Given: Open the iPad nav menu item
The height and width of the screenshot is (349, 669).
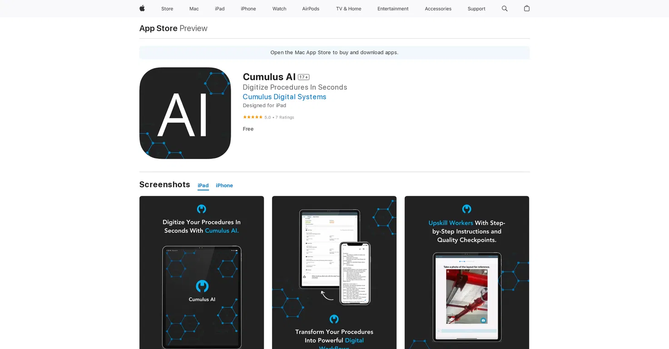Looking at the screenshot, I should click(220, 9).
